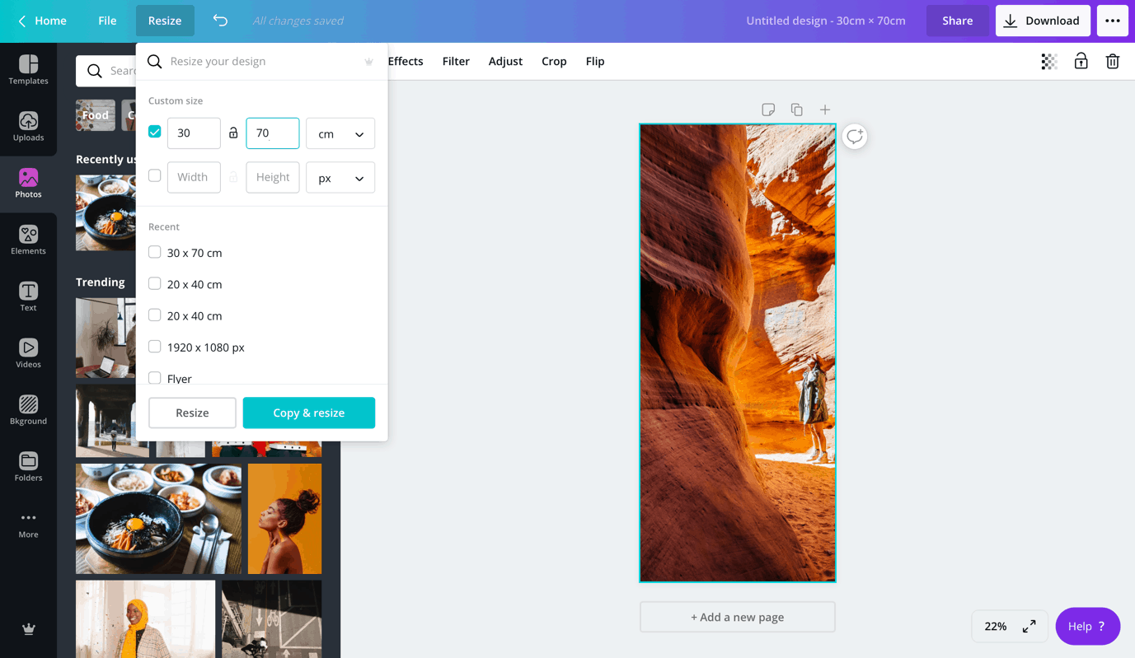Enable the cm custom size checkbox row
Screen dimensions: 1135x658
click(154, 130)
